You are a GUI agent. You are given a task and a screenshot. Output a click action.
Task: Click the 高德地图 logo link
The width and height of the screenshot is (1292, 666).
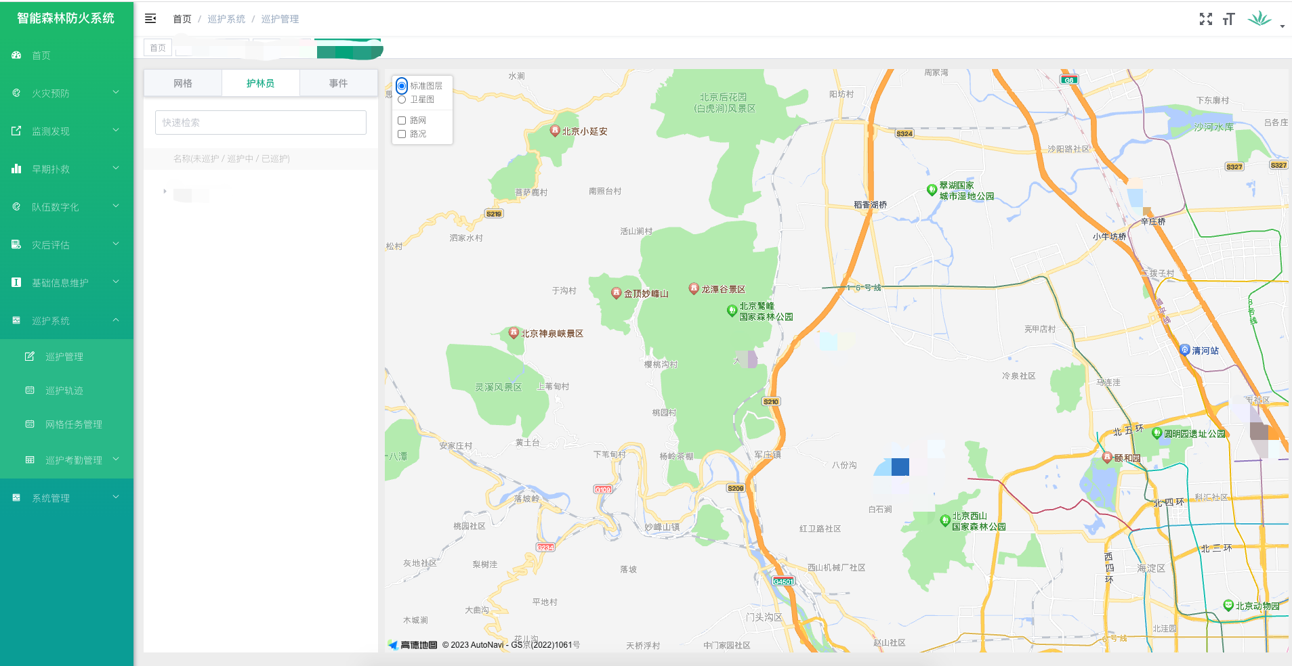(413, 645)
